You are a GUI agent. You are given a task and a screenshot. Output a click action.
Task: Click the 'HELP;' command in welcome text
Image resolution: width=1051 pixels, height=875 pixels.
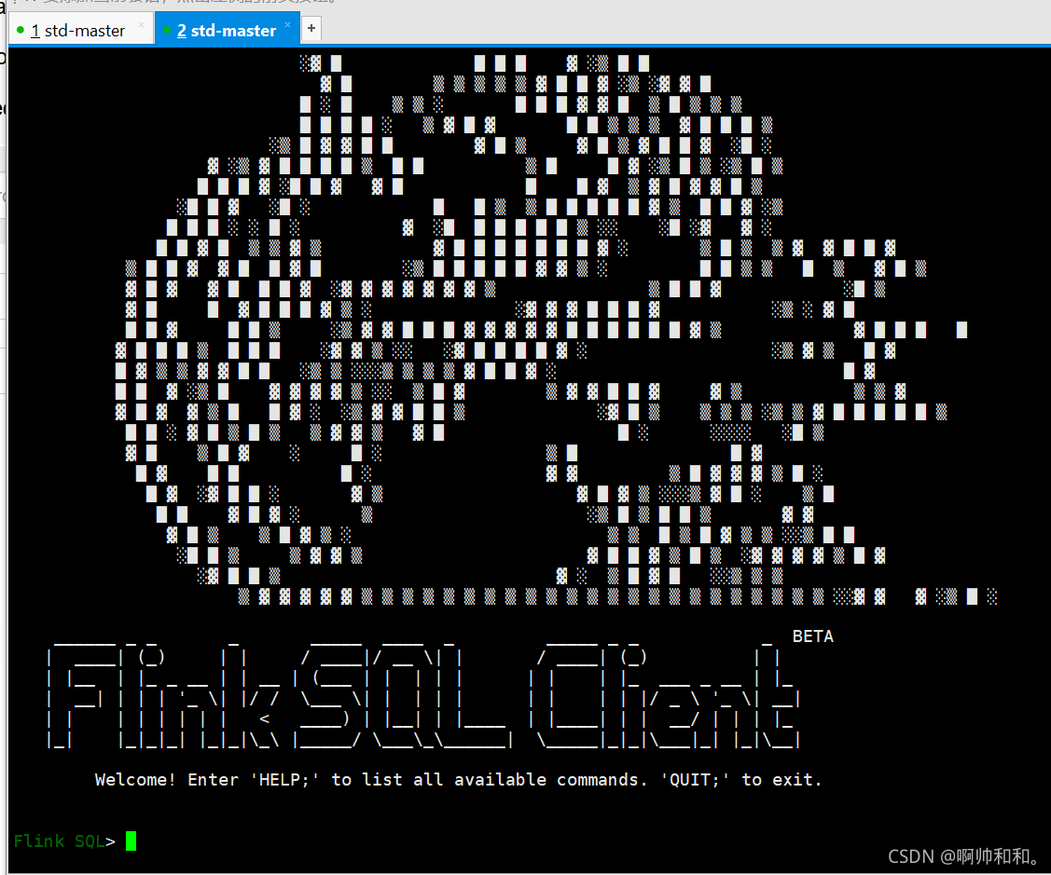point(284,780)
